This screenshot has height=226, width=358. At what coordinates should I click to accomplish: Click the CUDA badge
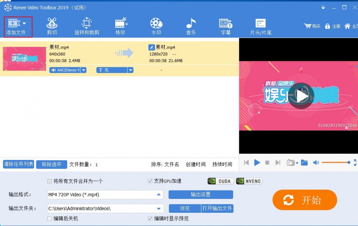point(220,181)
